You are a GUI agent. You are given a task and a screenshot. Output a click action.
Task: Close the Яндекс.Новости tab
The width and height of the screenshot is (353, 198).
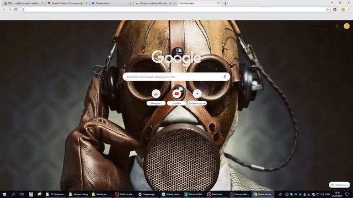(x=87, y=3)
